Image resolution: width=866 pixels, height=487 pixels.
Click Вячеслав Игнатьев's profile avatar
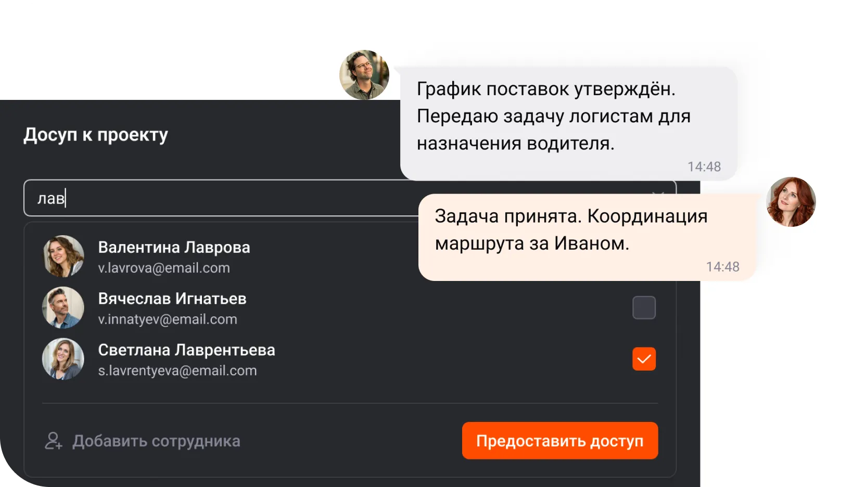[x=62, y=307]
